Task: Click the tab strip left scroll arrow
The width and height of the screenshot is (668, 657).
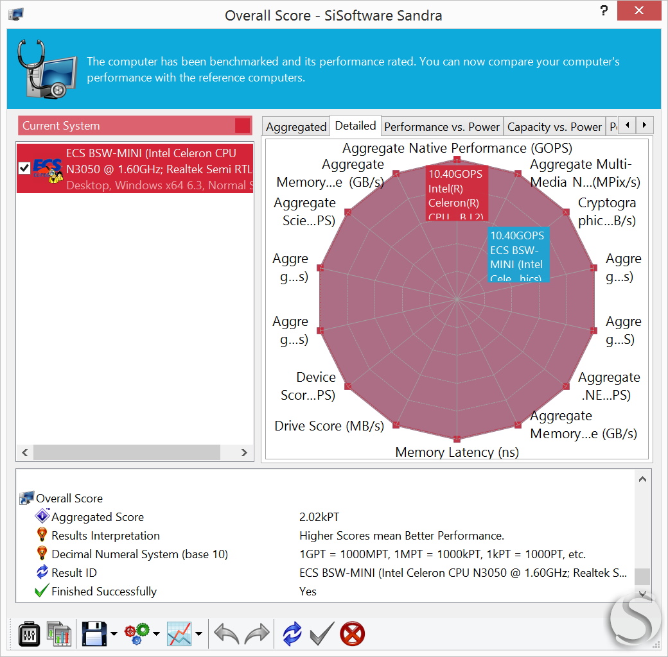Action: [627, 125]
